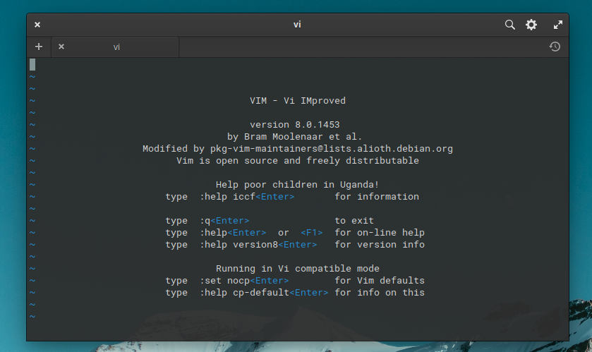Click ':set nocp<Enter>' command text
Screen dimensions: 592x352
coord(244,281)
